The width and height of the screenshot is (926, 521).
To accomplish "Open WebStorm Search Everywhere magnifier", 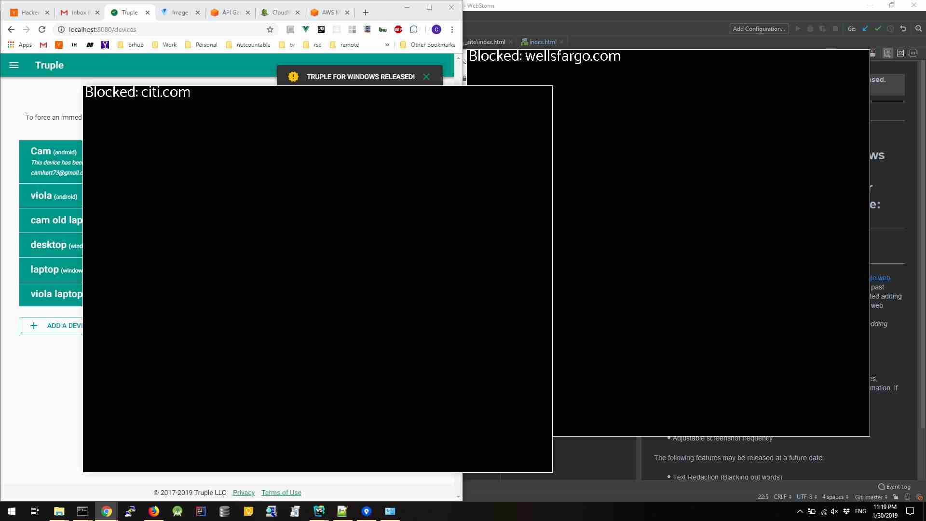I will tap(919, 29).
